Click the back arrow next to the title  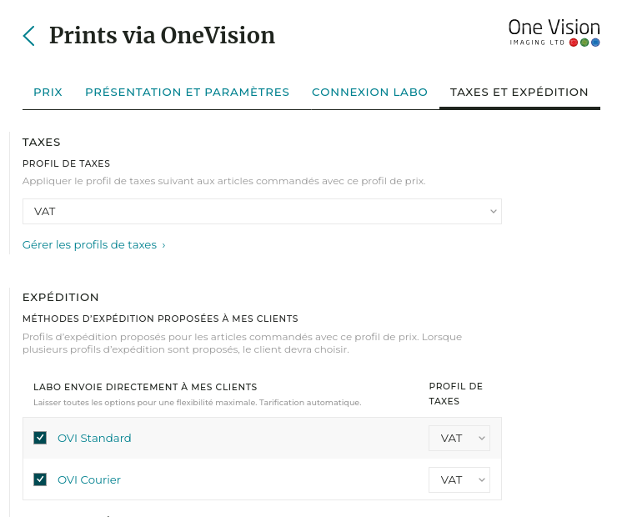pos(29,36)
